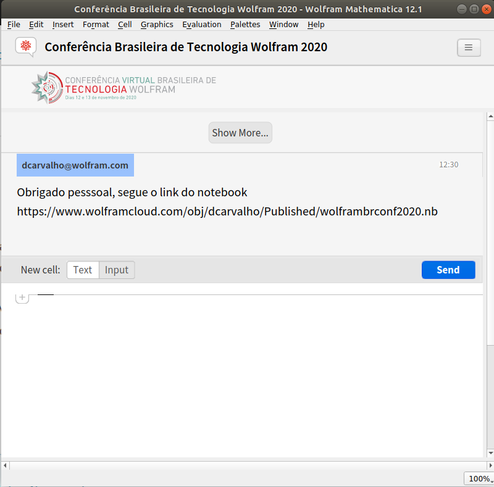Click the chat room title heading

186,47
